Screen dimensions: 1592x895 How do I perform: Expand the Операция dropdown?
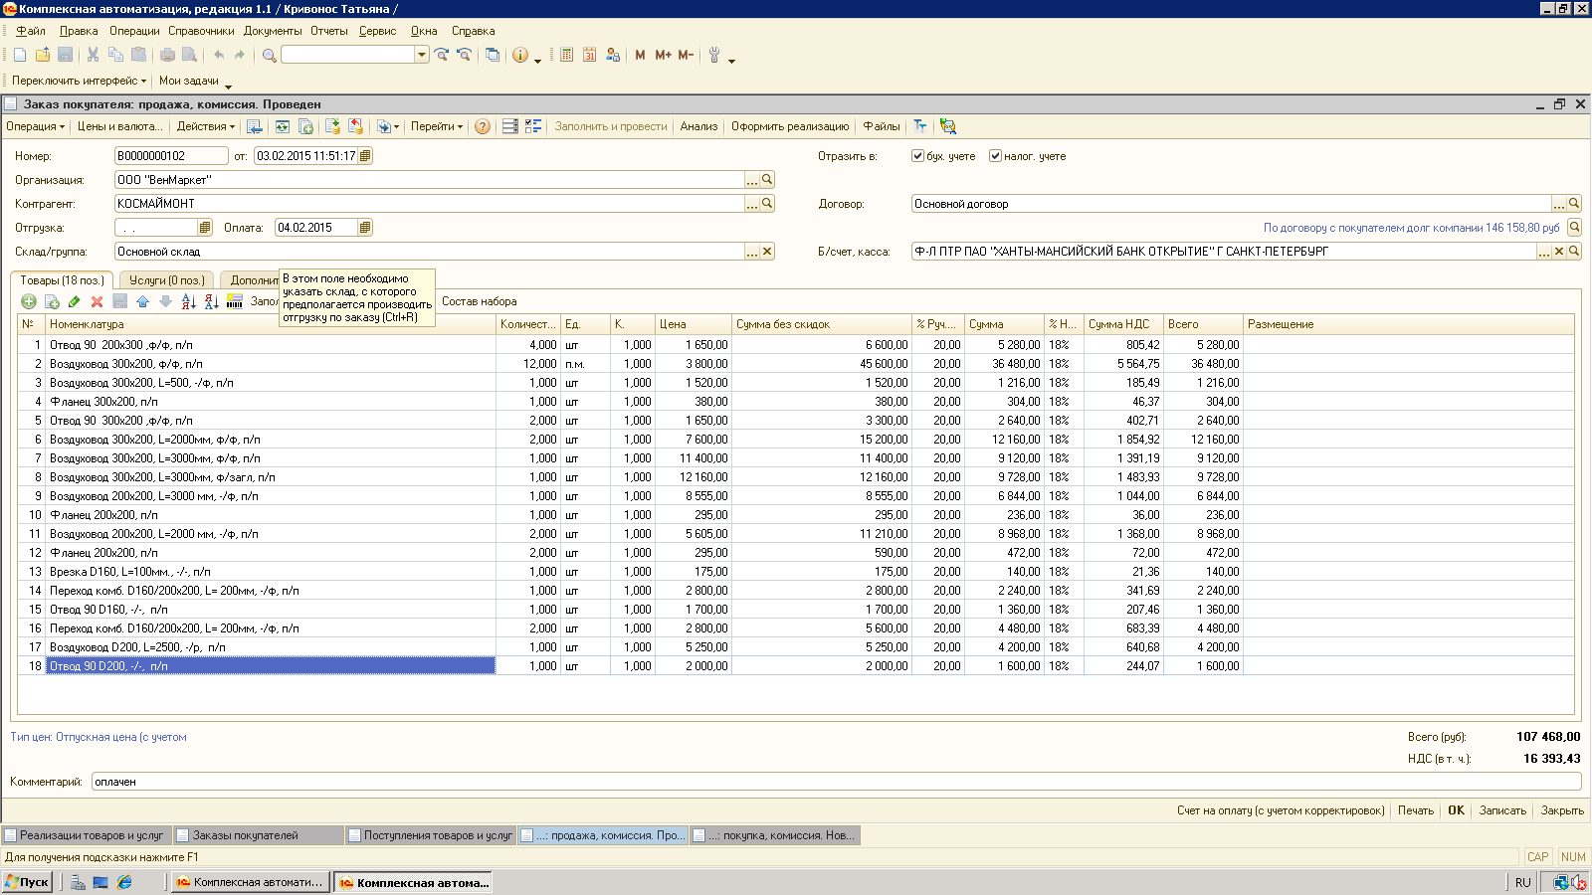coord(35,126)
